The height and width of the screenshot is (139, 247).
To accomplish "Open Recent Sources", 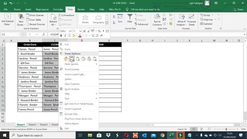I will click(36, 24).
